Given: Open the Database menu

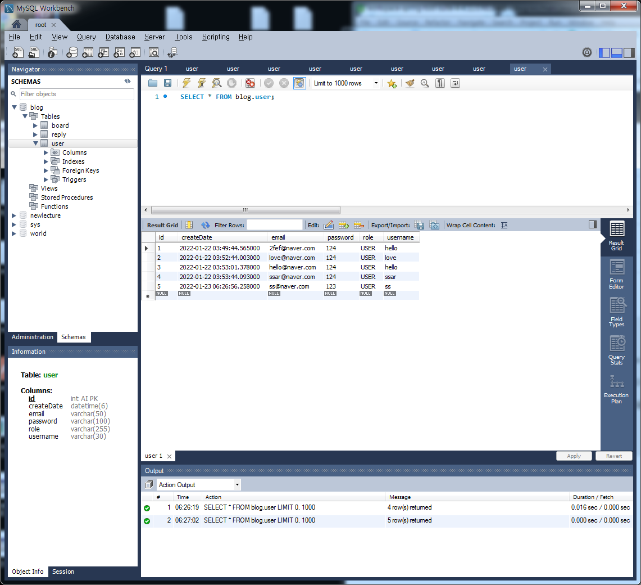Looking at the screenshot, I should point(120,37).
